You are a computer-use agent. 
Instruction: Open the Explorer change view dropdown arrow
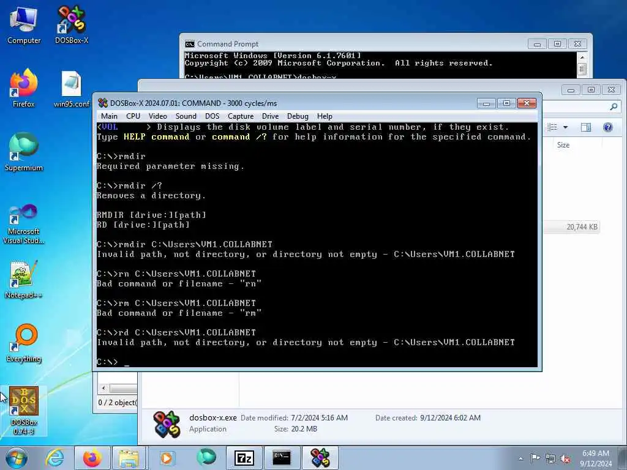(565, 127)
